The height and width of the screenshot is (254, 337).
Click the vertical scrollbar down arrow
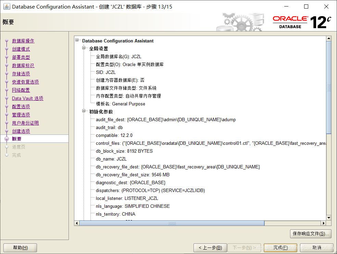click(x=329, y=218)
